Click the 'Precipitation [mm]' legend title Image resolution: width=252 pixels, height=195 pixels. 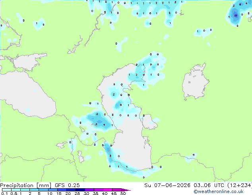pyautogui.click(x=25, y=185)
